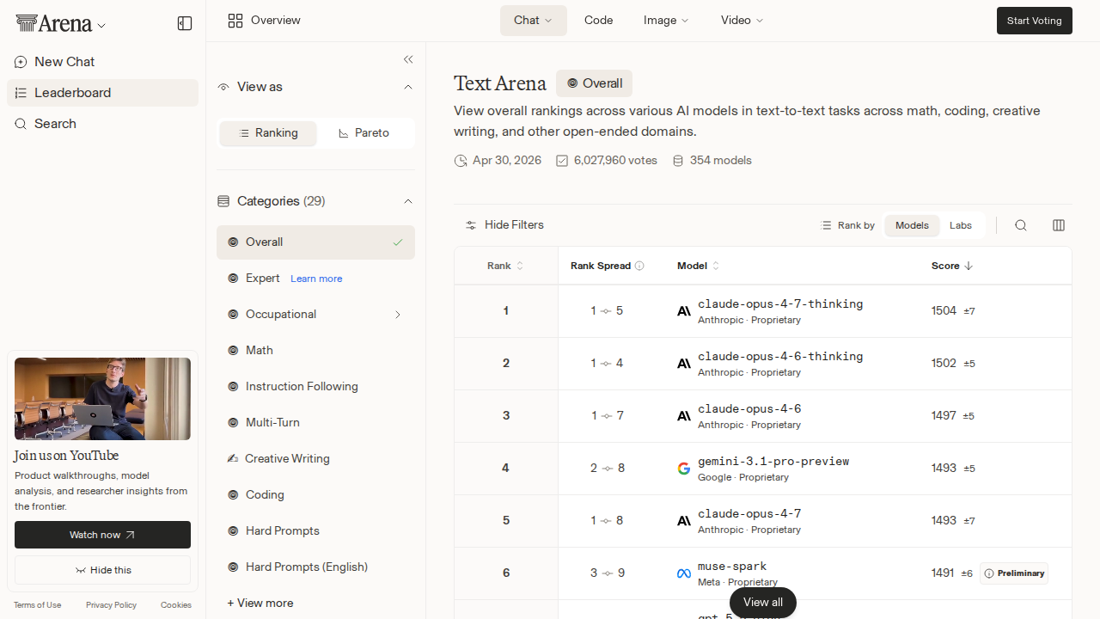Screen dimensions: 1100x619
Task: Click the Anthropic logo for claude-opus-4-6-thinking
Action: [684, 364]
